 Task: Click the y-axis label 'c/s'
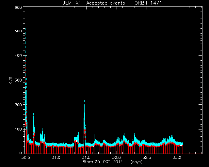(x=10, y=80)
